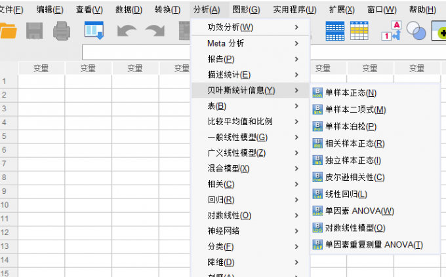Select row header 14

point(9,260)
